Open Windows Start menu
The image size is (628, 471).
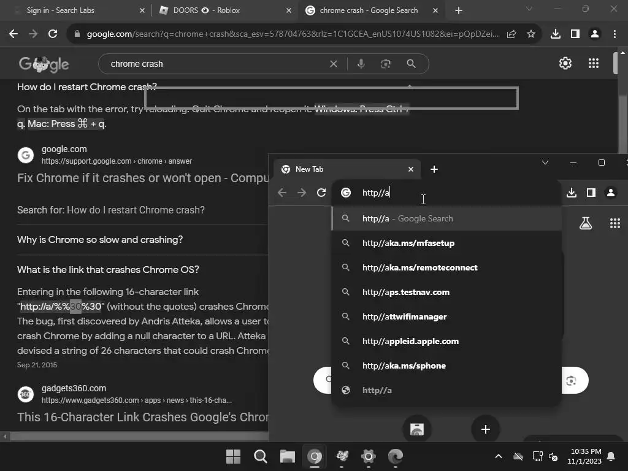(x=233, y=456)
